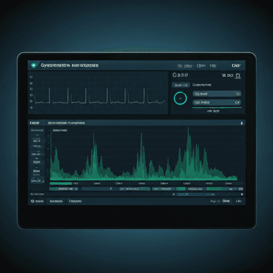Click the upper pill-shaped field beside the gauge
The image size is (273, 273).
(217, 94)
